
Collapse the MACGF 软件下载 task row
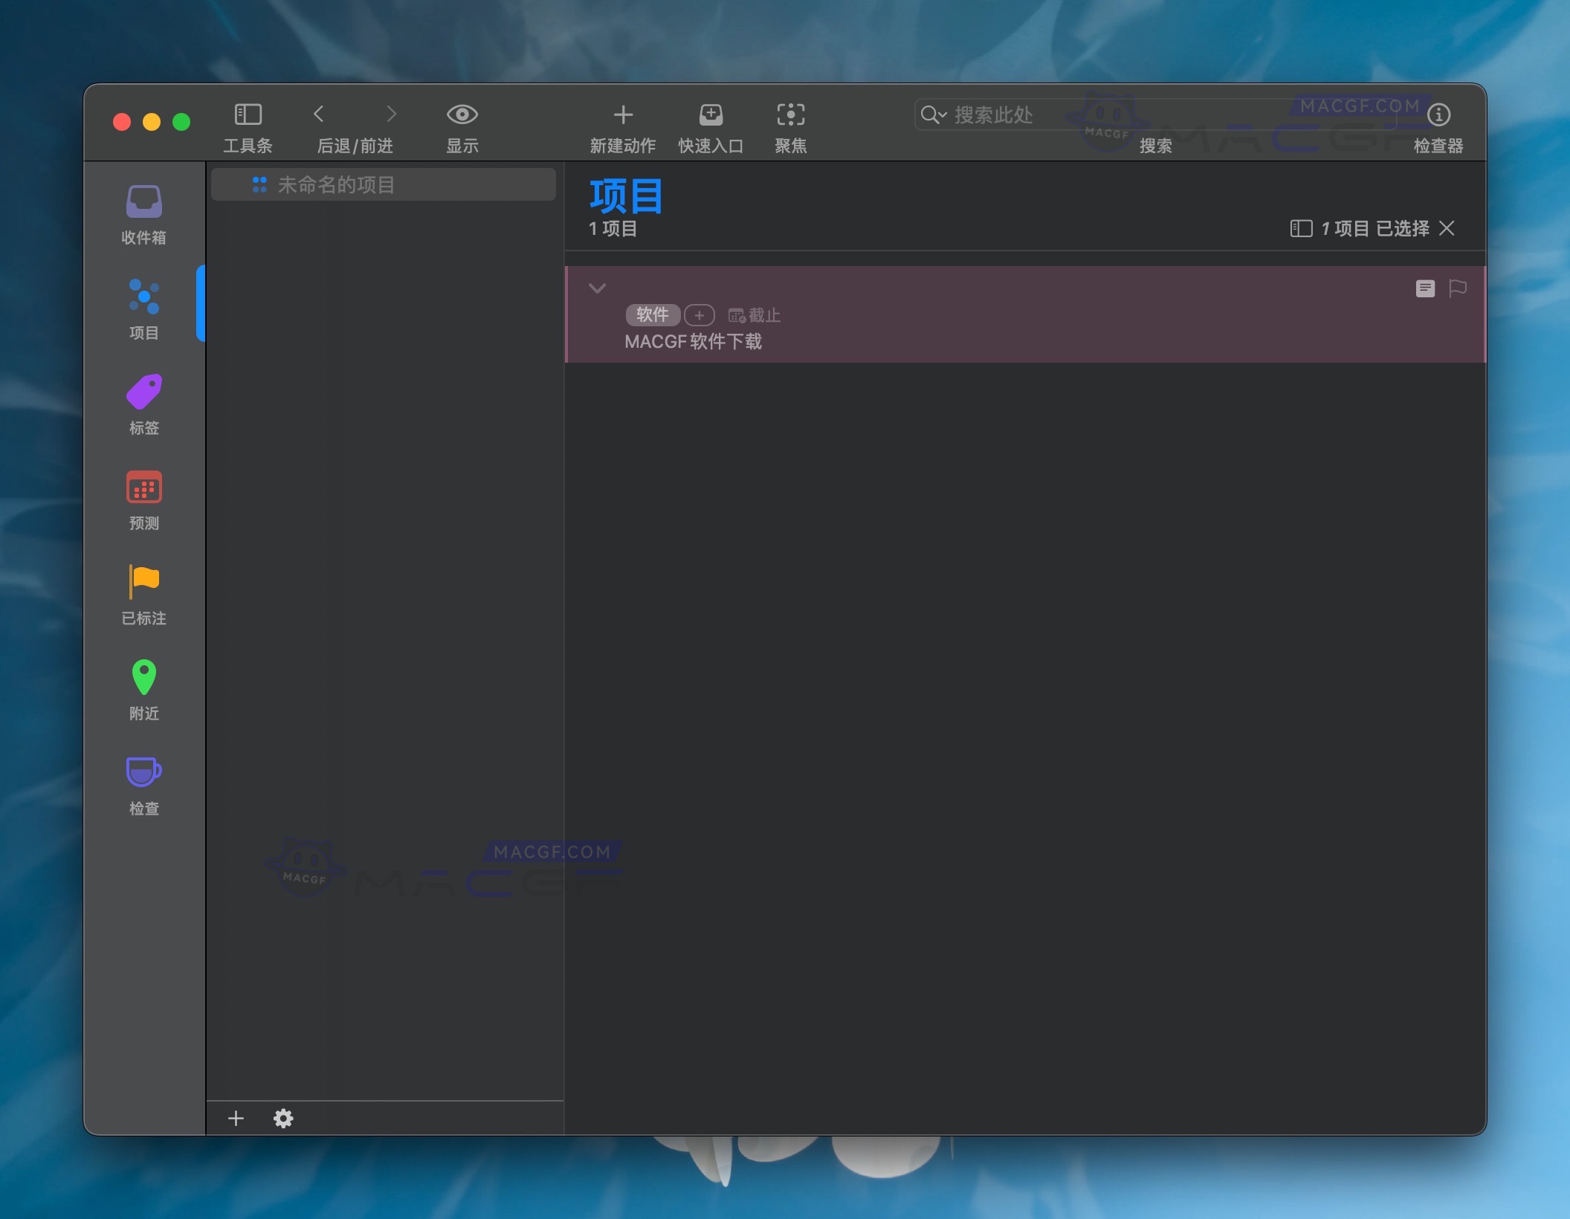pyautogui.click(x=598, y=289)
